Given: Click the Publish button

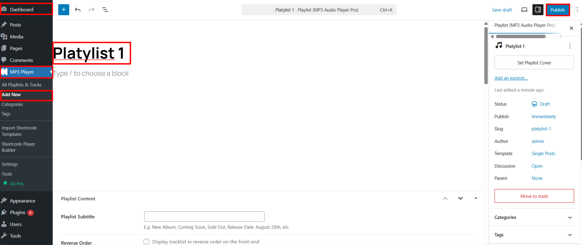Looking at the screenshot, I should click(558, 10).
